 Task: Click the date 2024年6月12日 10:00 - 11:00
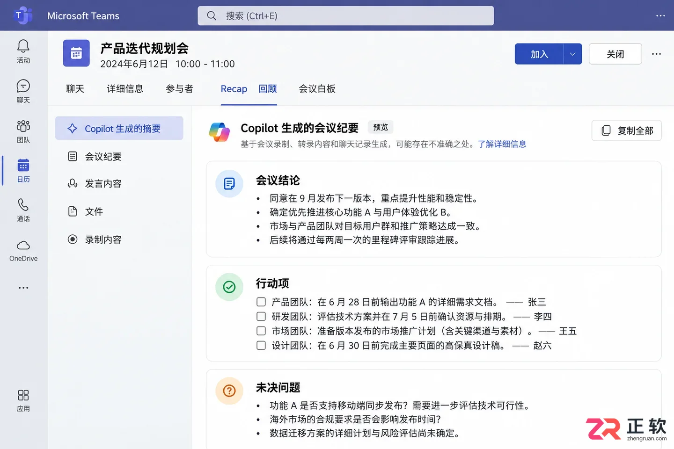tap(168, 64)
